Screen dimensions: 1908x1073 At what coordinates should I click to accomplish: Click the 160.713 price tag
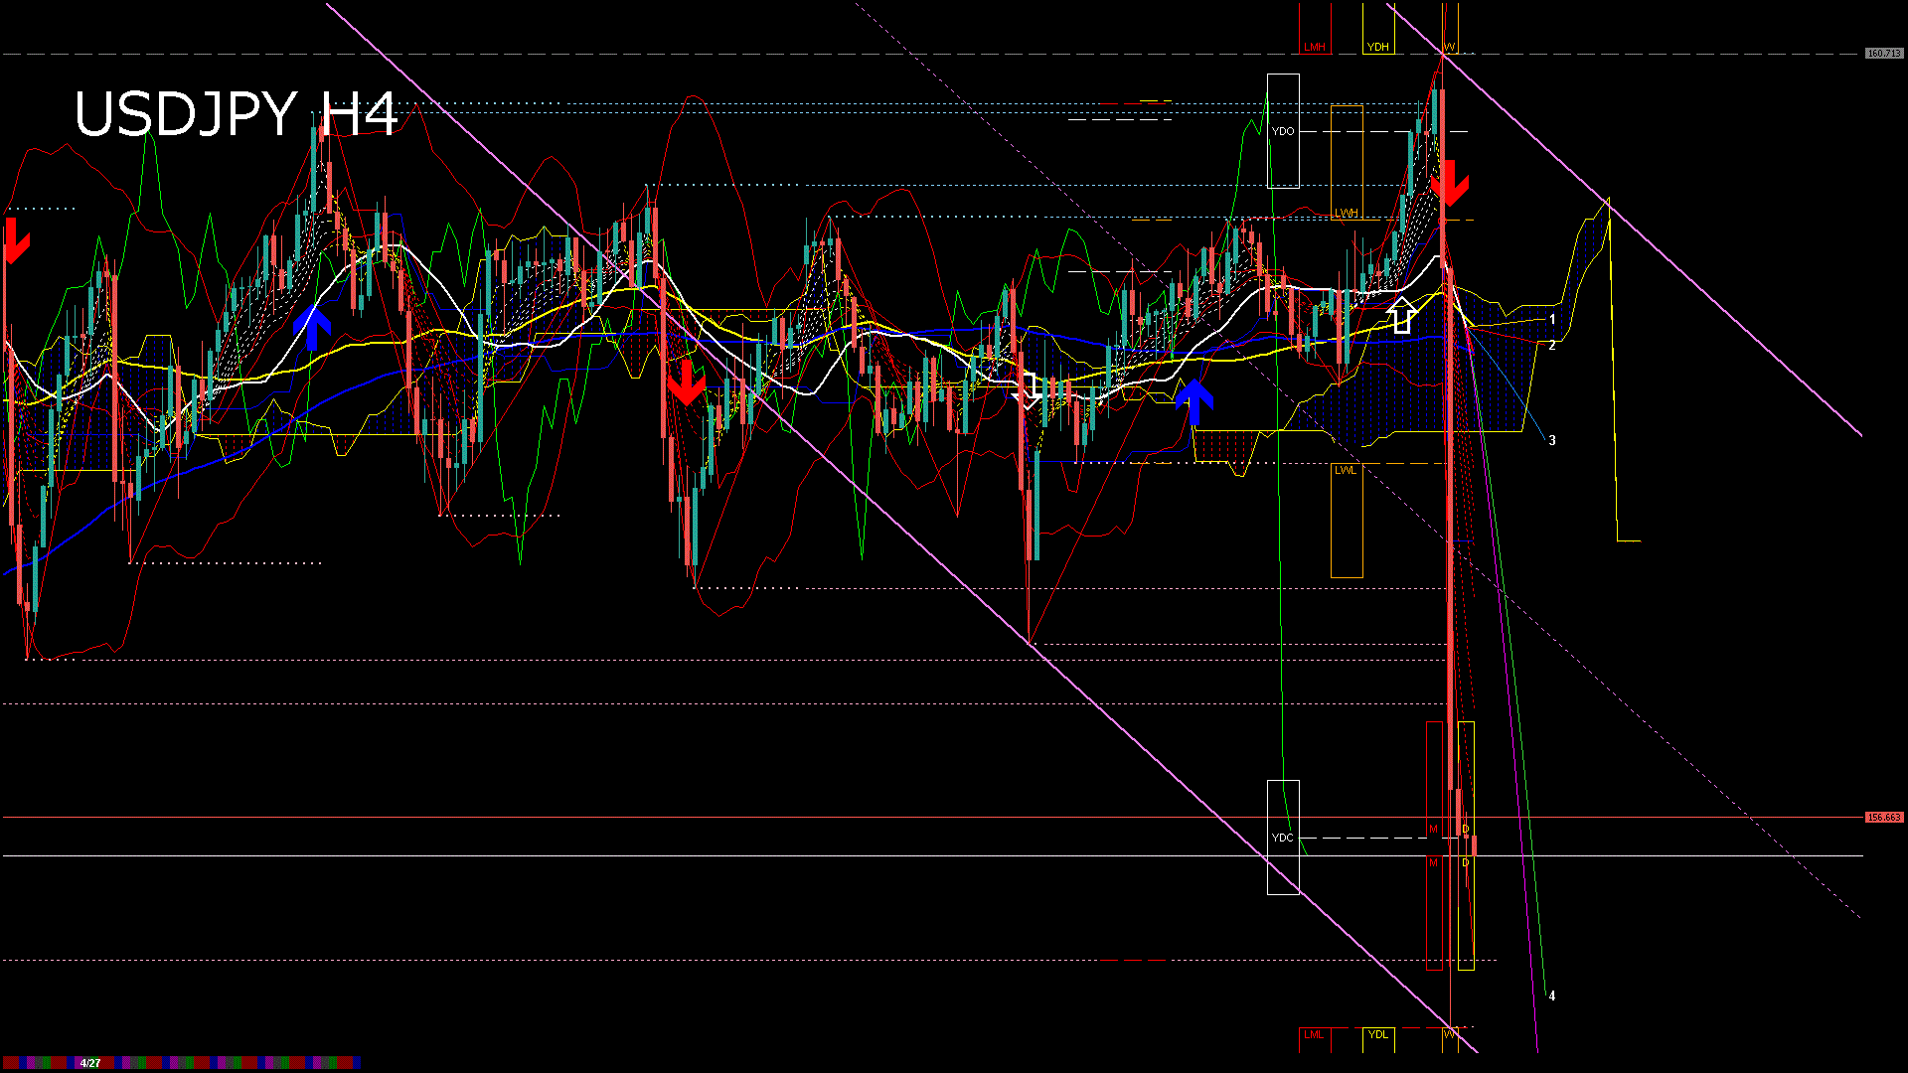(x=1883, y=54)
